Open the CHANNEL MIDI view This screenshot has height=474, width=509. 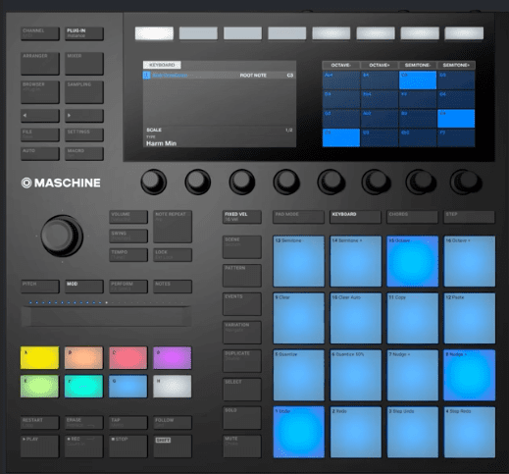point(40,33)
